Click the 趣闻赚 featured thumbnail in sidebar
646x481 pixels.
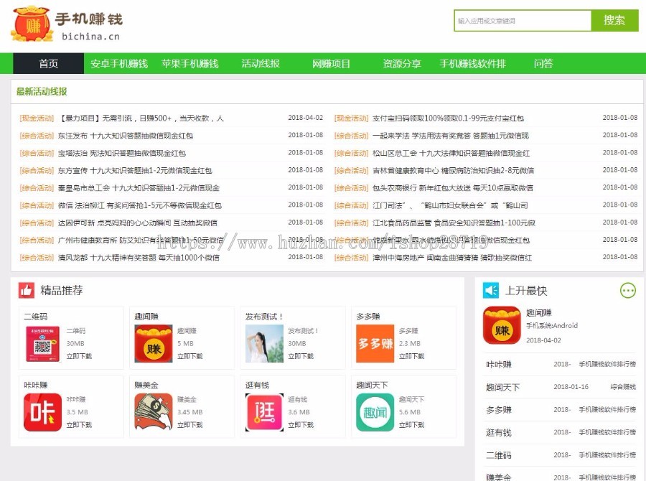[501, 324]
